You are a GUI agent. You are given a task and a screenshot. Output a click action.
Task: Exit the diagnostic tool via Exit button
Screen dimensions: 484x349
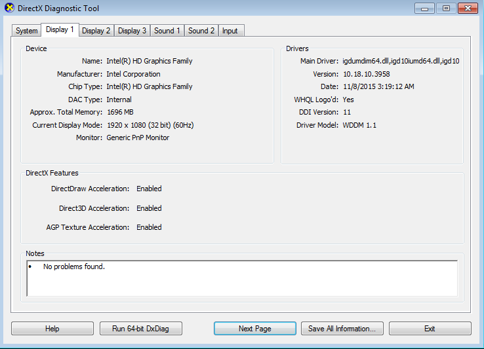(x=430, y=329)
